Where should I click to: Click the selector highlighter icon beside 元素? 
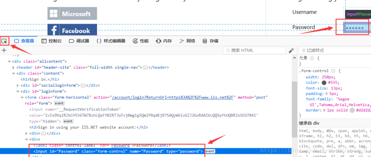[312, 58]
